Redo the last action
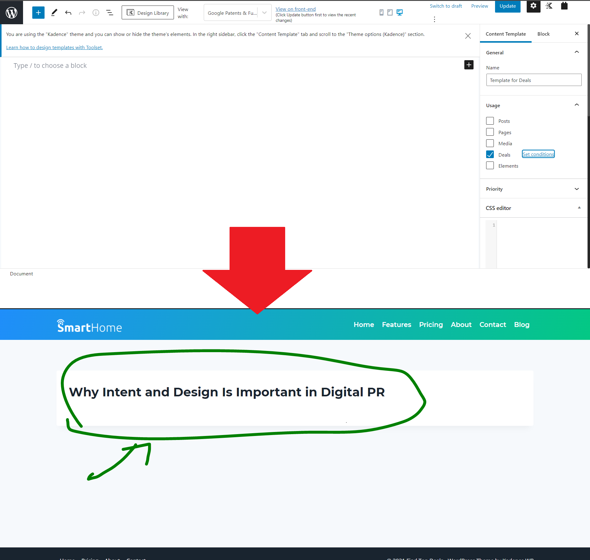The height and width of the screenshot is (560, 590). click(x=82, y=13)
